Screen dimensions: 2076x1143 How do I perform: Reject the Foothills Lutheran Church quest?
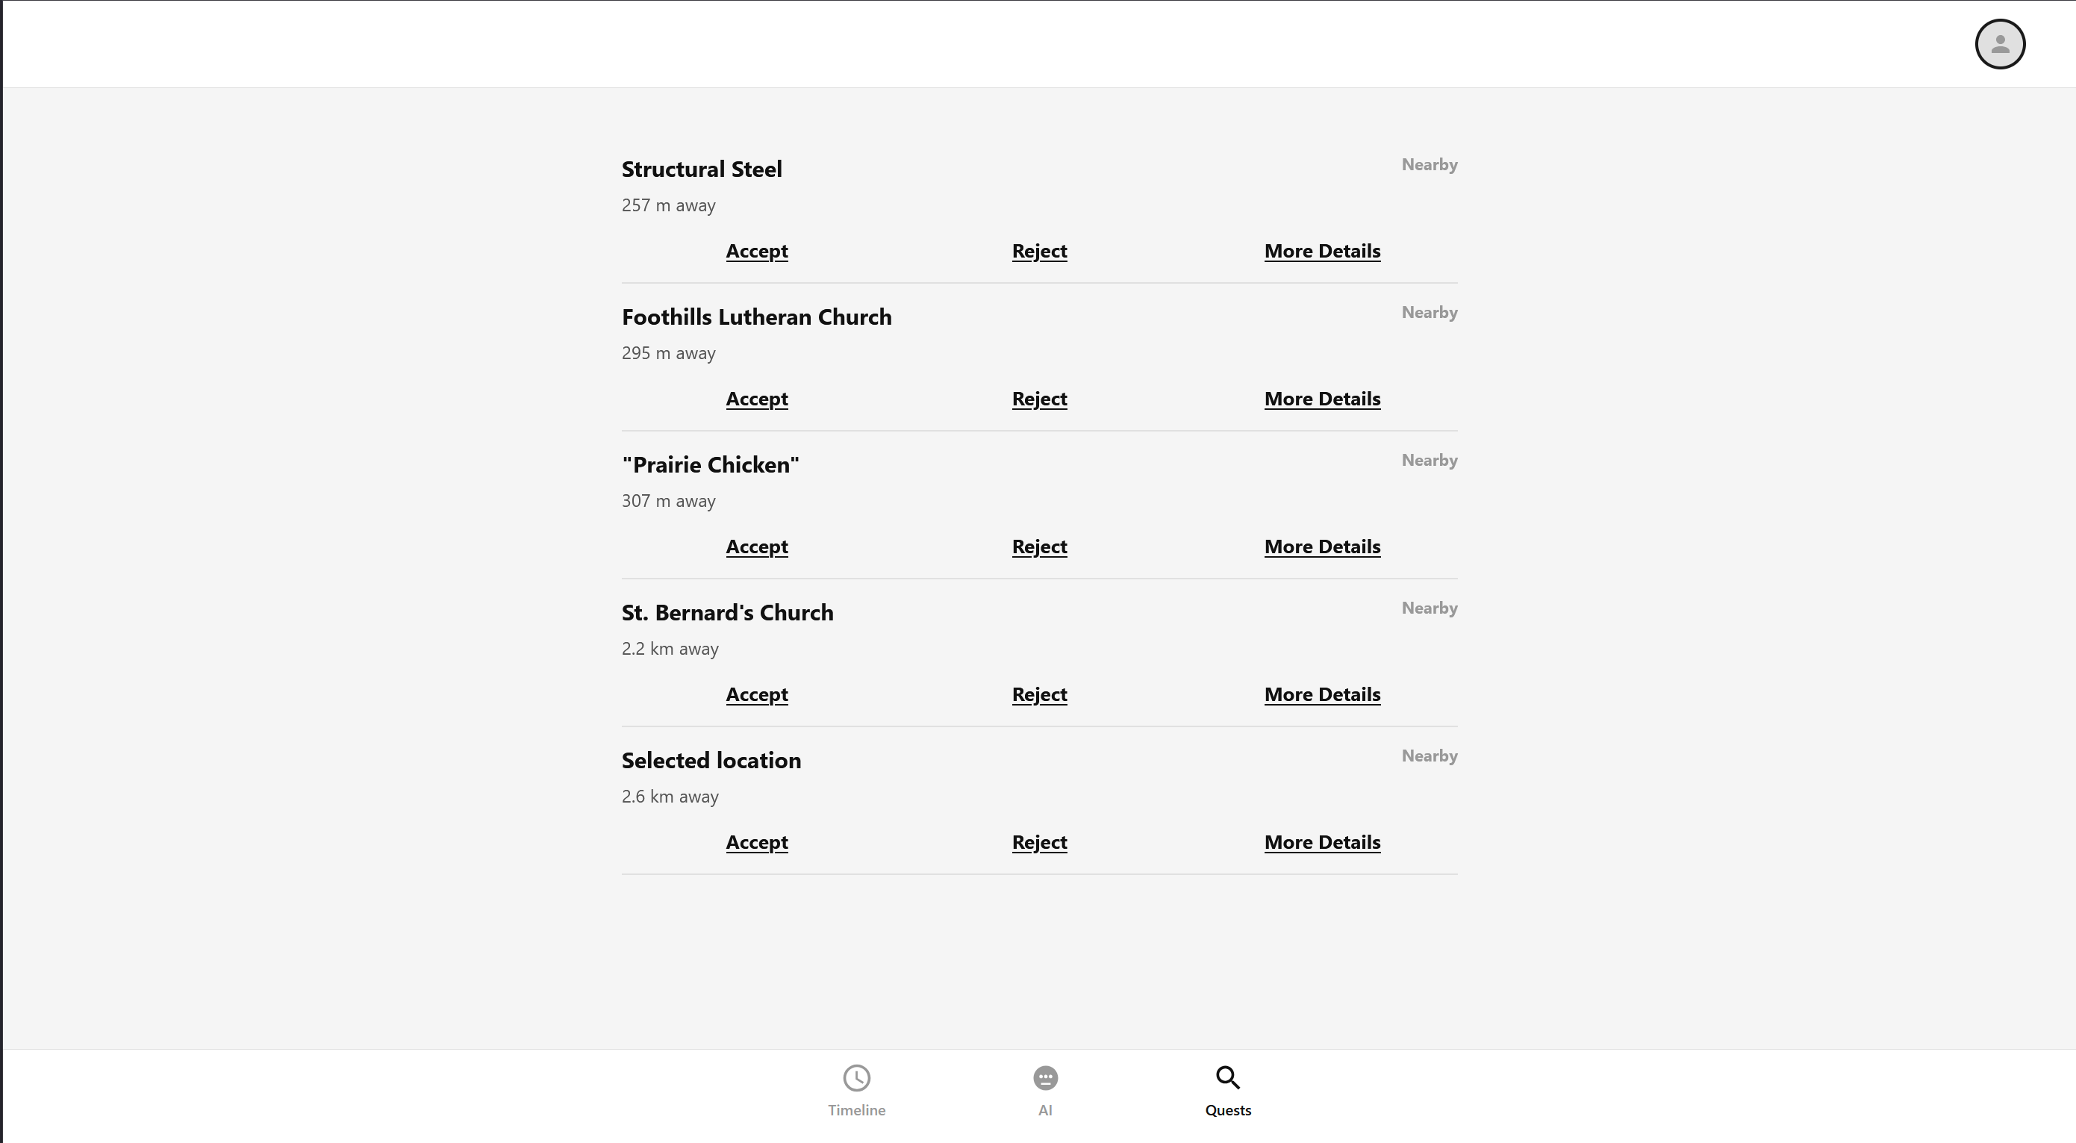click(1040, 398)
